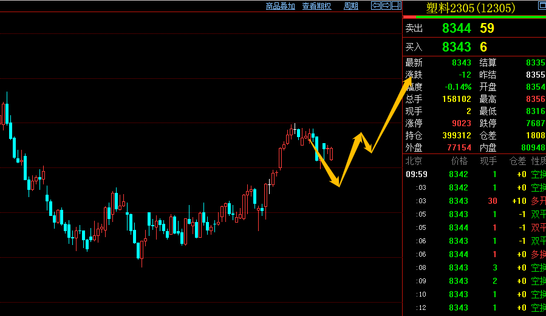Click the 最高 value 8356
This screenshot has height=316, width=546.
(x=536, y=99)
